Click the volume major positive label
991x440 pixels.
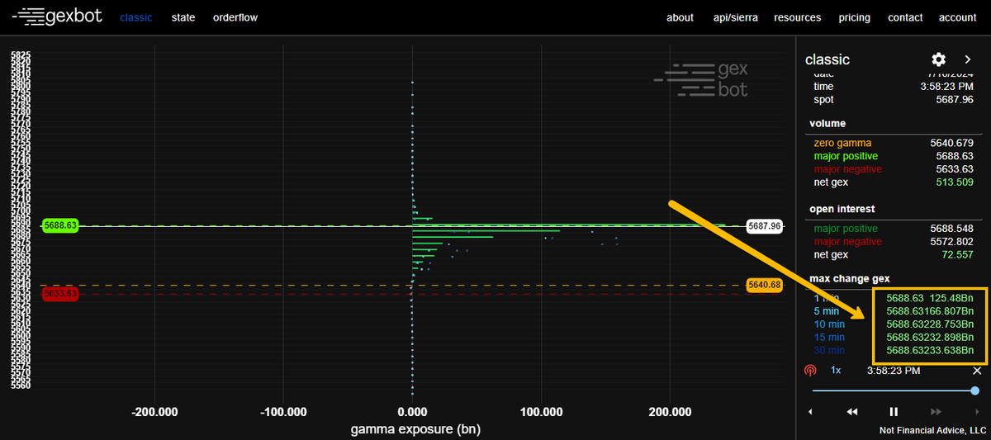click(x=846, y=156)
